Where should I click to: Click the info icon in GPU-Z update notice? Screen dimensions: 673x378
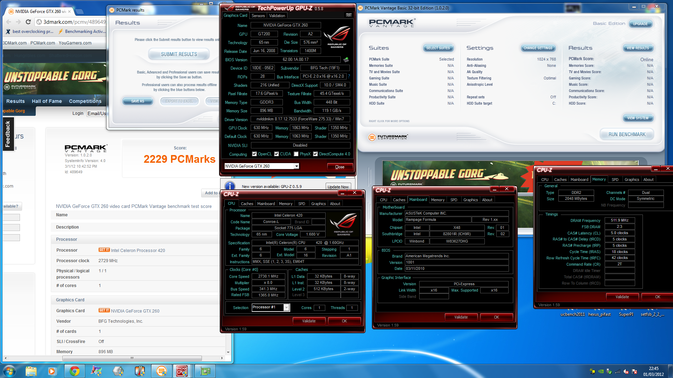[230, 186]
